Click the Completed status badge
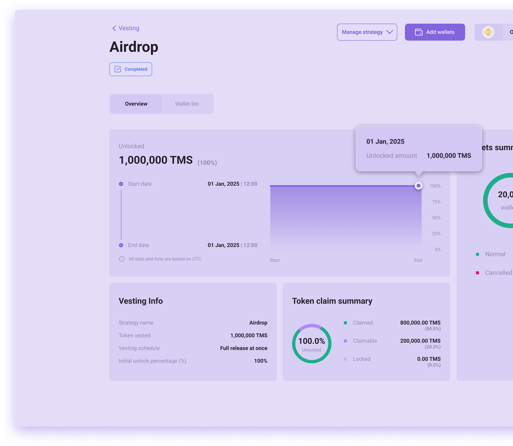513x446 pixels. coord(131,69)
